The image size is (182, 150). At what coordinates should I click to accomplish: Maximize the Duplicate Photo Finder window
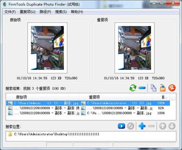point(162,3)
